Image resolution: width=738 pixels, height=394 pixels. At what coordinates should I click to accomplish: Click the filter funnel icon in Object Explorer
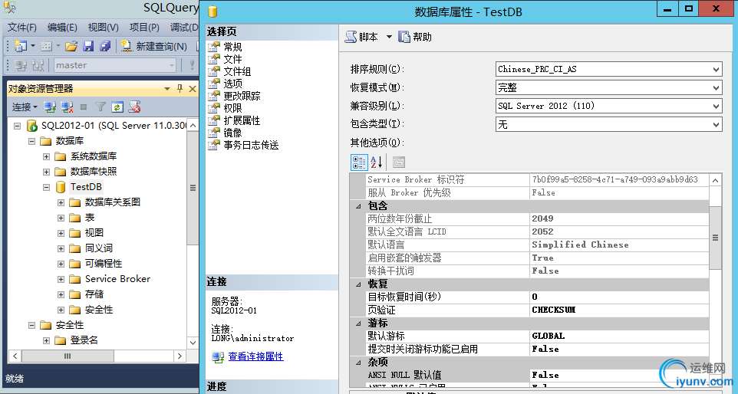point(100,107)
